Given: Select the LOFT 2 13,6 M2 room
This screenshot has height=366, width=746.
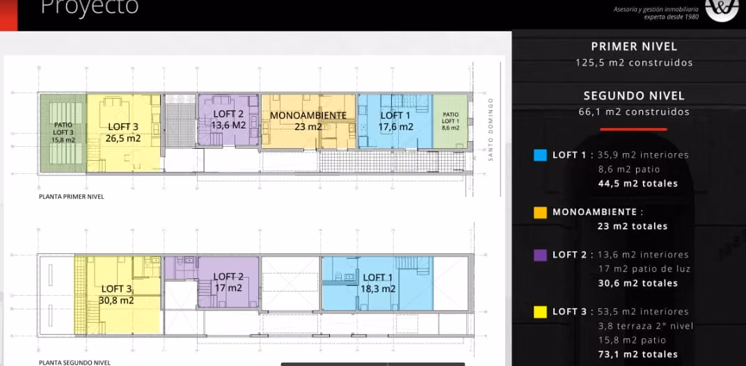Looking at the screenshot, I should [x=228, y=120].
